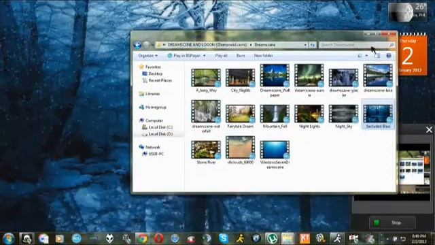Viewport: 435px width, 245px height.
Task: Select the Stone River video file
Action: [x=206, y=152]
